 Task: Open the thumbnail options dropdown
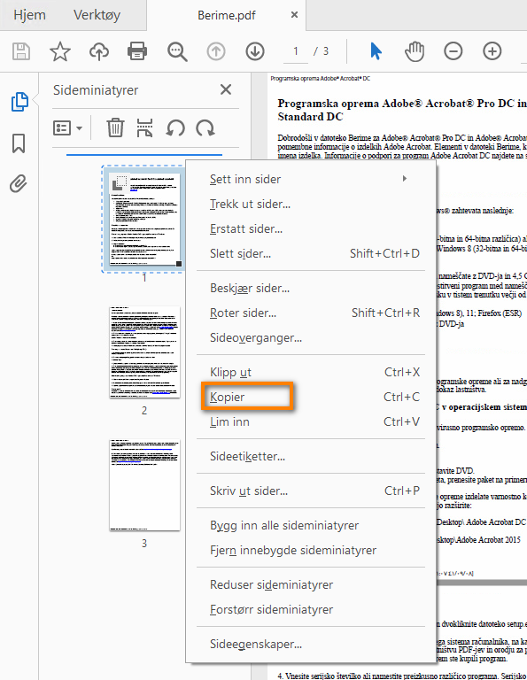(67, 127)
